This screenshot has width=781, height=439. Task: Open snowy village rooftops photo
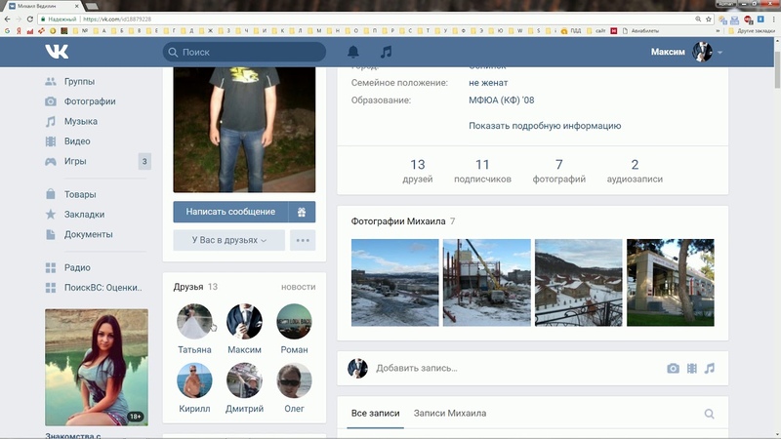(579, 283)
